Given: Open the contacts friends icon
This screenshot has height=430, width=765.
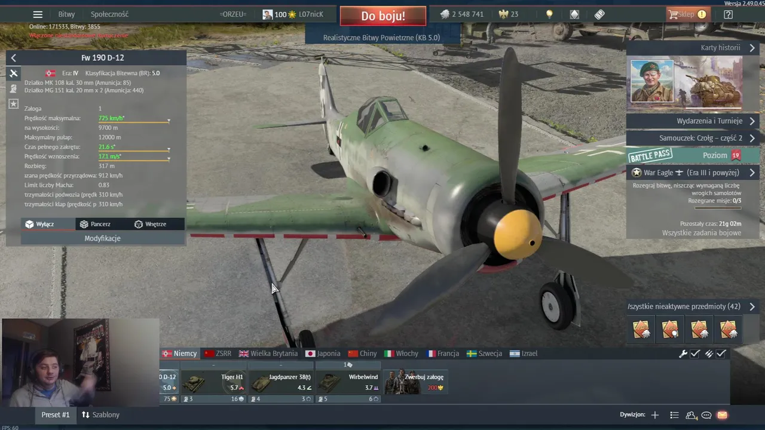Looking at the screenshot, I should coord(691,415).
